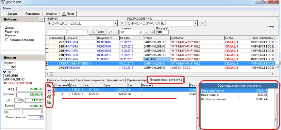The width and height of the screenshot is (281, 130).
Task: Select the СТОКОВА РАЗПИСКА row 273
Action: 160,64
